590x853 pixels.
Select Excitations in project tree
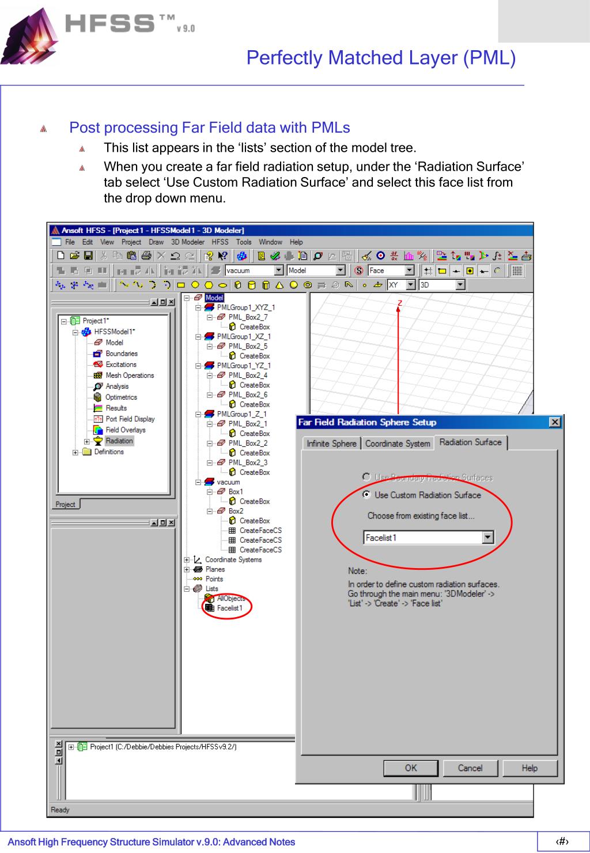(x=121, y=365)
